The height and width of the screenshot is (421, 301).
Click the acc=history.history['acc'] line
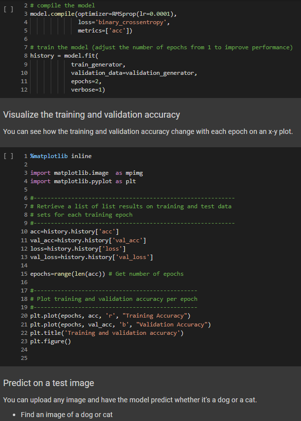74,231
